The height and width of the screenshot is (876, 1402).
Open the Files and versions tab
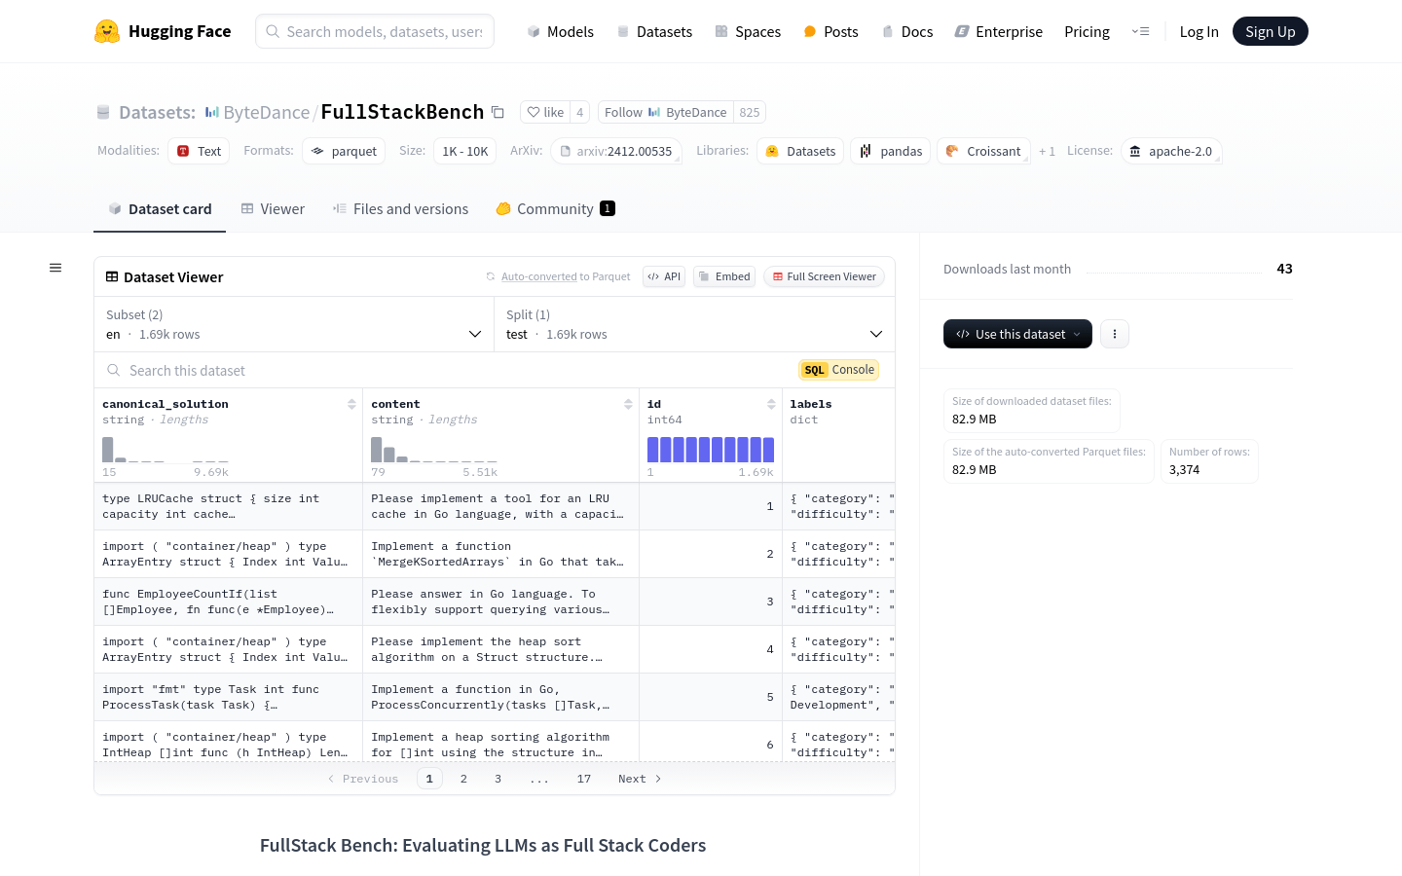point(400,208)
